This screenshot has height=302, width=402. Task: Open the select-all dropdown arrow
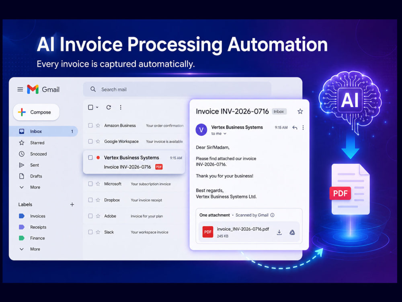point(97,108)
